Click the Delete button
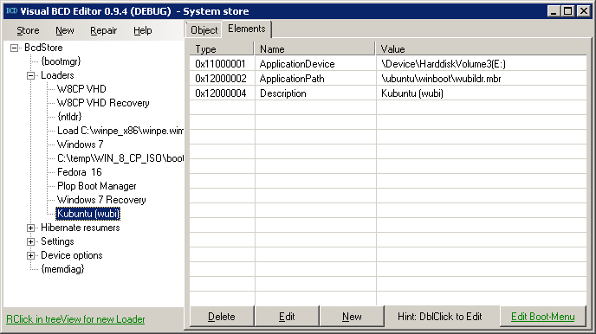596x334 pixels. coord(222,317)
